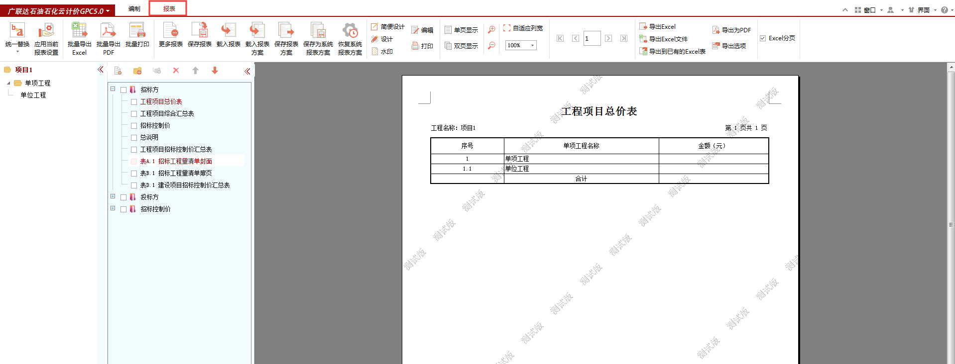Image resolution: width=955 pixels, height=364 pixels.
Task: Collapse the project tree panel chevron
Action: pos(101,70)
